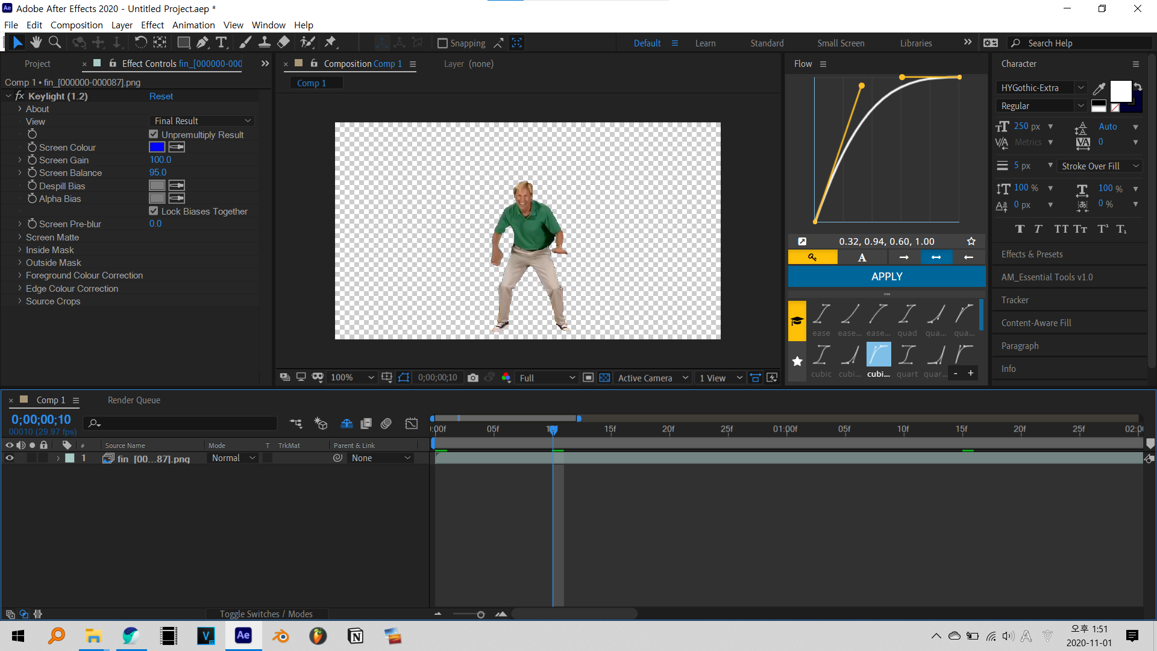Pick Screen Colour with eyedropper icon

(177, 147)
